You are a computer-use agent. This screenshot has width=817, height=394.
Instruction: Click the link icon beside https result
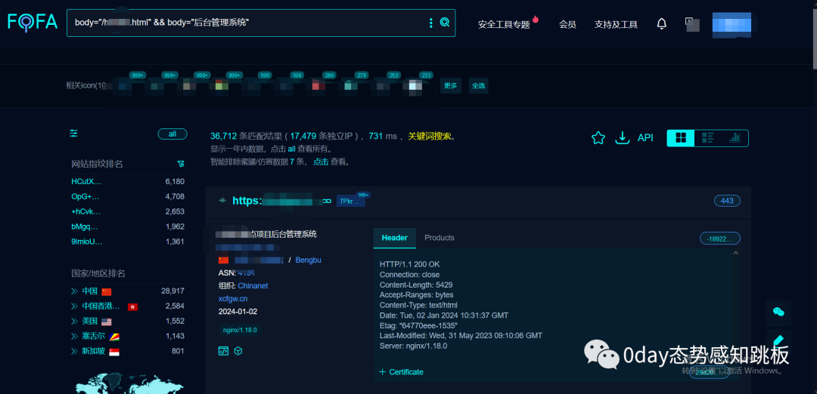(328, 202)
